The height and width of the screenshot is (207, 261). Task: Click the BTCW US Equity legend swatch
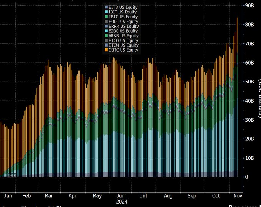click(x=106, y=45)
